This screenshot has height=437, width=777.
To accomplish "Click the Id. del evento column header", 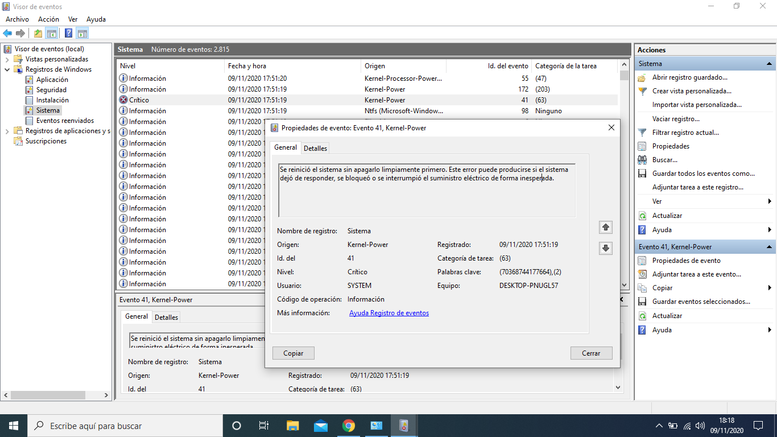I will tap(489, 66).
